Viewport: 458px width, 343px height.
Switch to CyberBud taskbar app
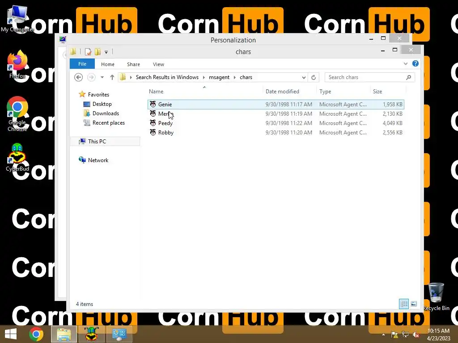click(91, 334)
